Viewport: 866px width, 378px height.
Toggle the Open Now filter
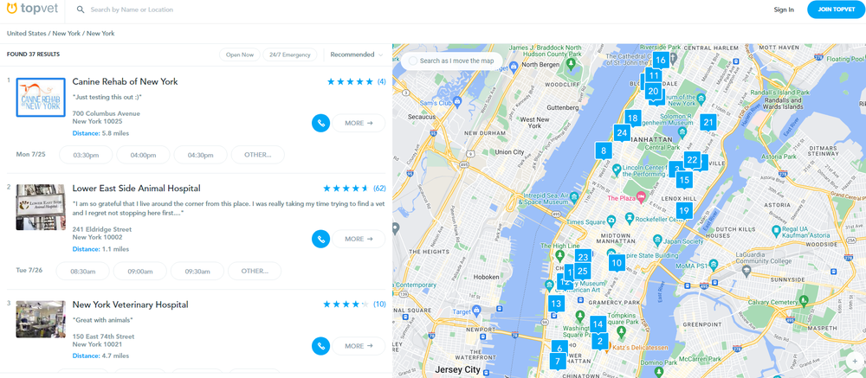pos(240,54)
